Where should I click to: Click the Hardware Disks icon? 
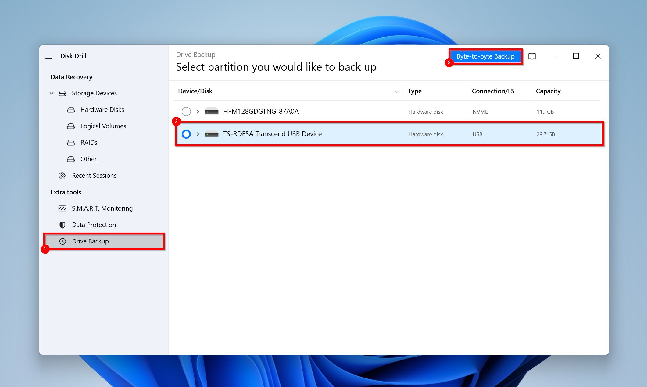[71, 109]
